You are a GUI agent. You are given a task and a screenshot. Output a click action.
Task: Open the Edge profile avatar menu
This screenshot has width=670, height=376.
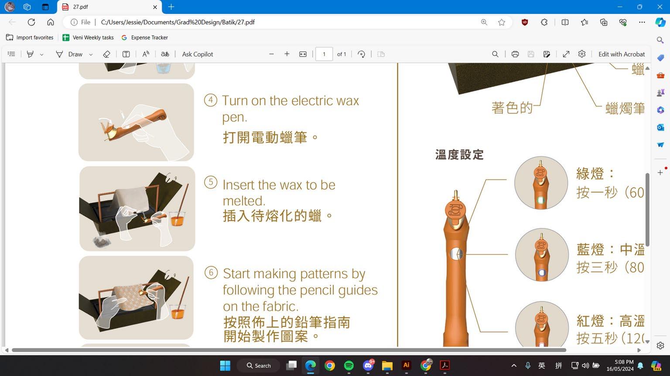coord(10,7)
